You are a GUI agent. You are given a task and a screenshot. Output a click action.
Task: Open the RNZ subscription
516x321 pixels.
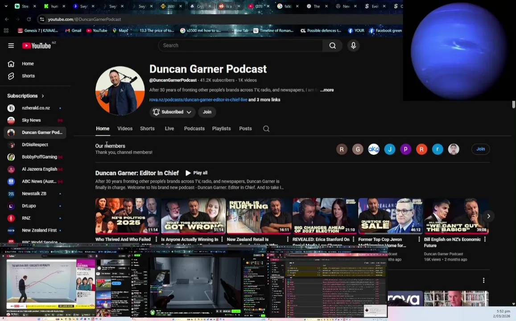[35, 218]
